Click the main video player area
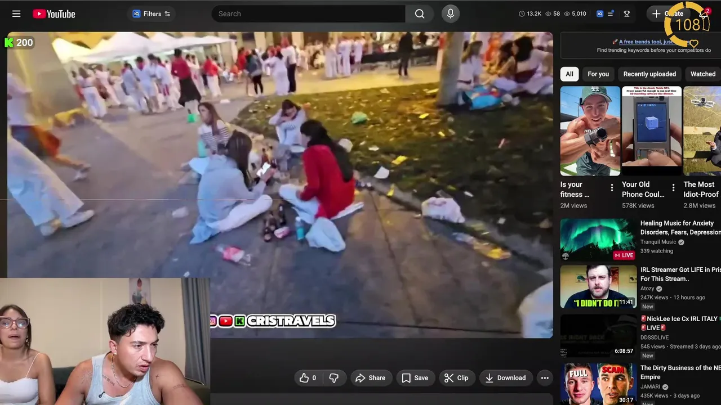 tap(280, 184)
